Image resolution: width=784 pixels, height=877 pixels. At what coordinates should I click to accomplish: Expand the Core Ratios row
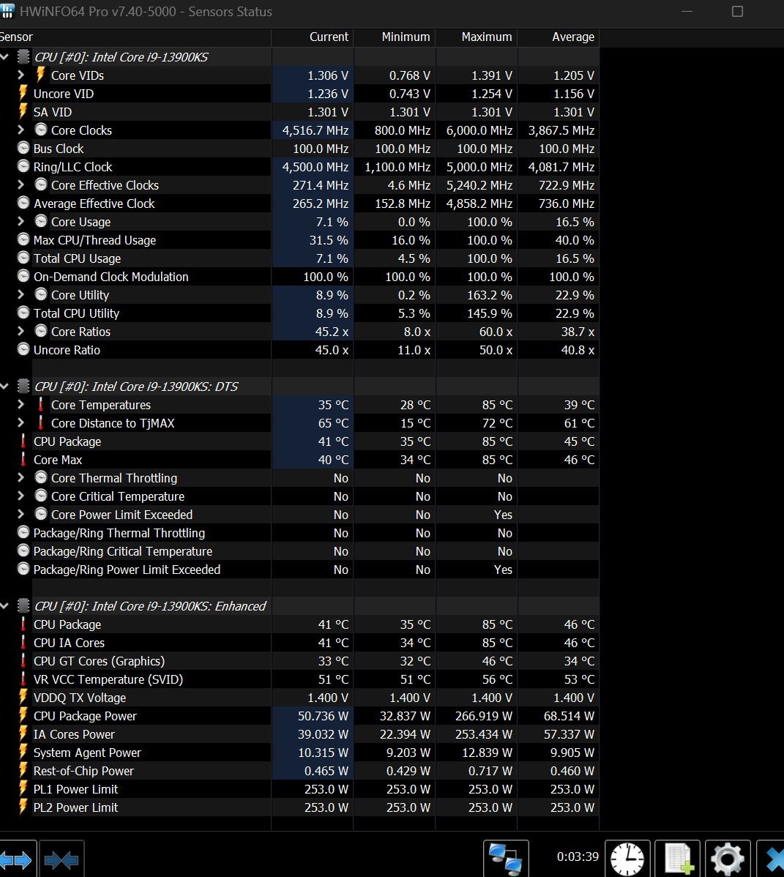tap(20, 331)
